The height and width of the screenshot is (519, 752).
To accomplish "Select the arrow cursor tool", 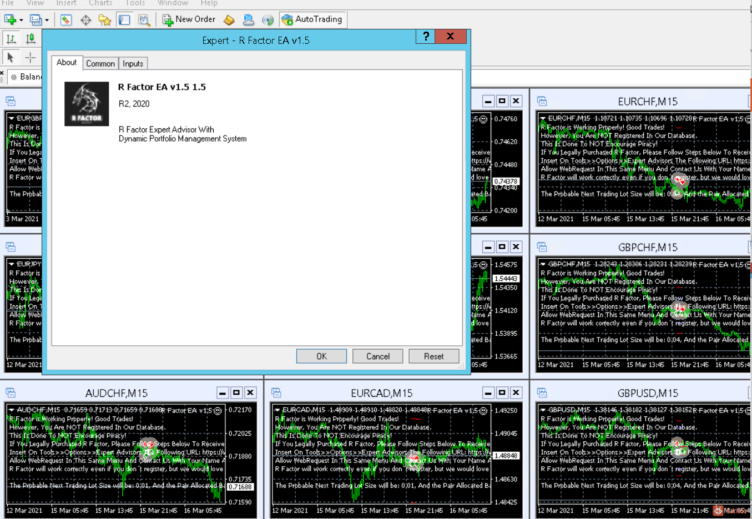I will [x=11, y=57].
